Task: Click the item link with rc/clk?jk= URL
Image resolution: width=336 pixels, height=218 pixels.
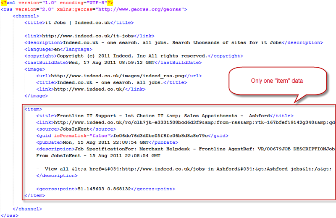Action: click(186, 122)
